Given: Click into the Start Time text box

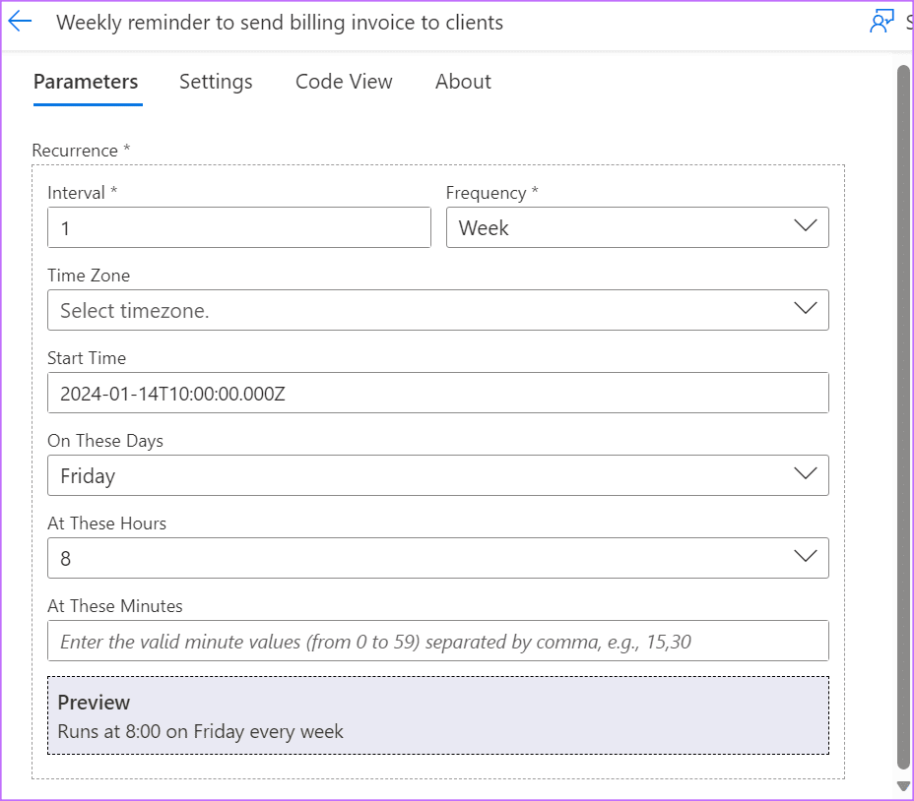Looking at the screenshot, I should 437,393.
